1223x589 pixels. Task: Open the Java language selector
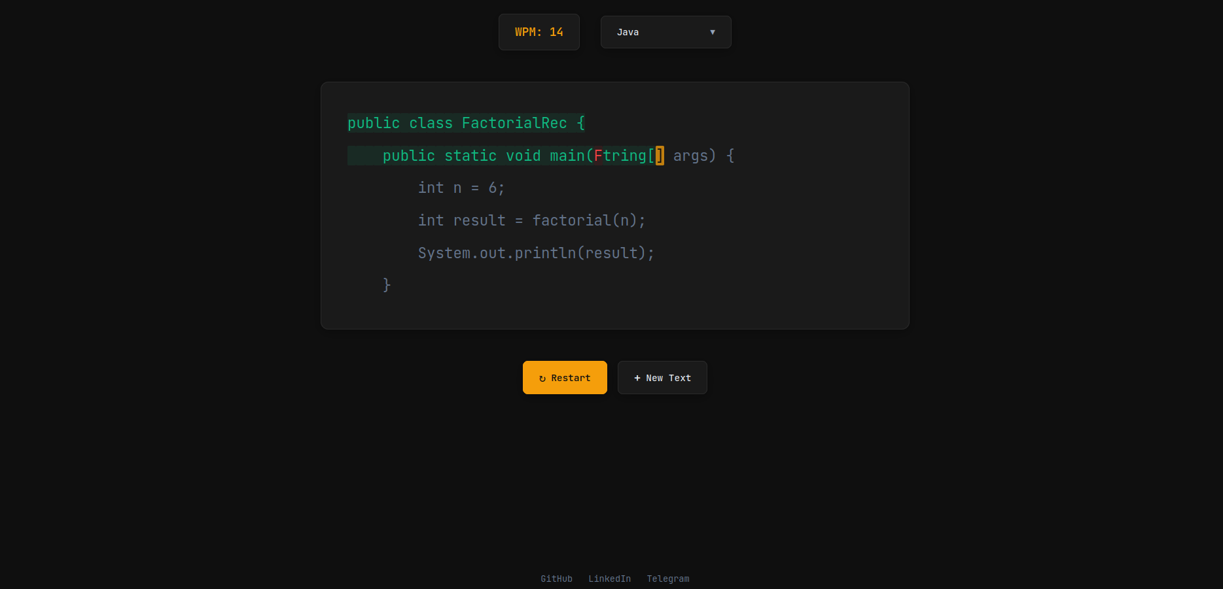coord(665,32)
